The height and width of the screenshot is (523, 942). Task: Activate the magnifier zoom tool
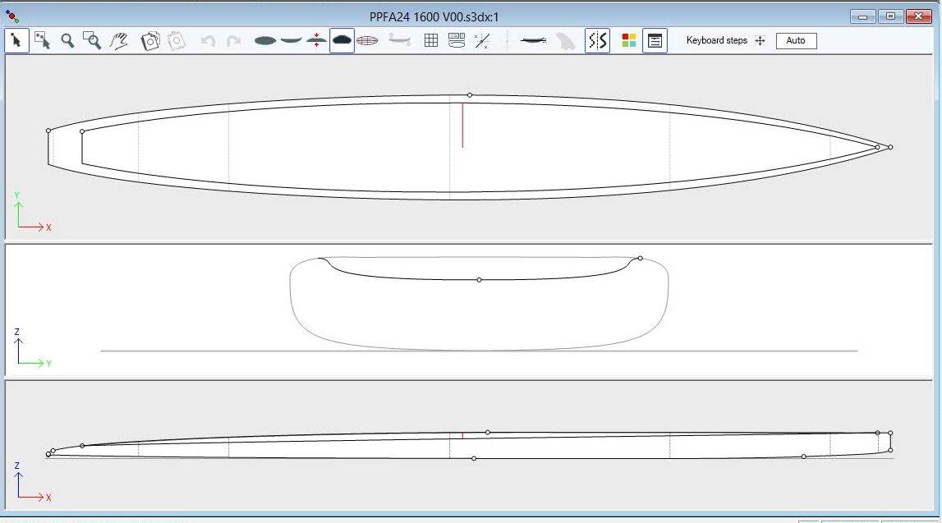[67, 40]
